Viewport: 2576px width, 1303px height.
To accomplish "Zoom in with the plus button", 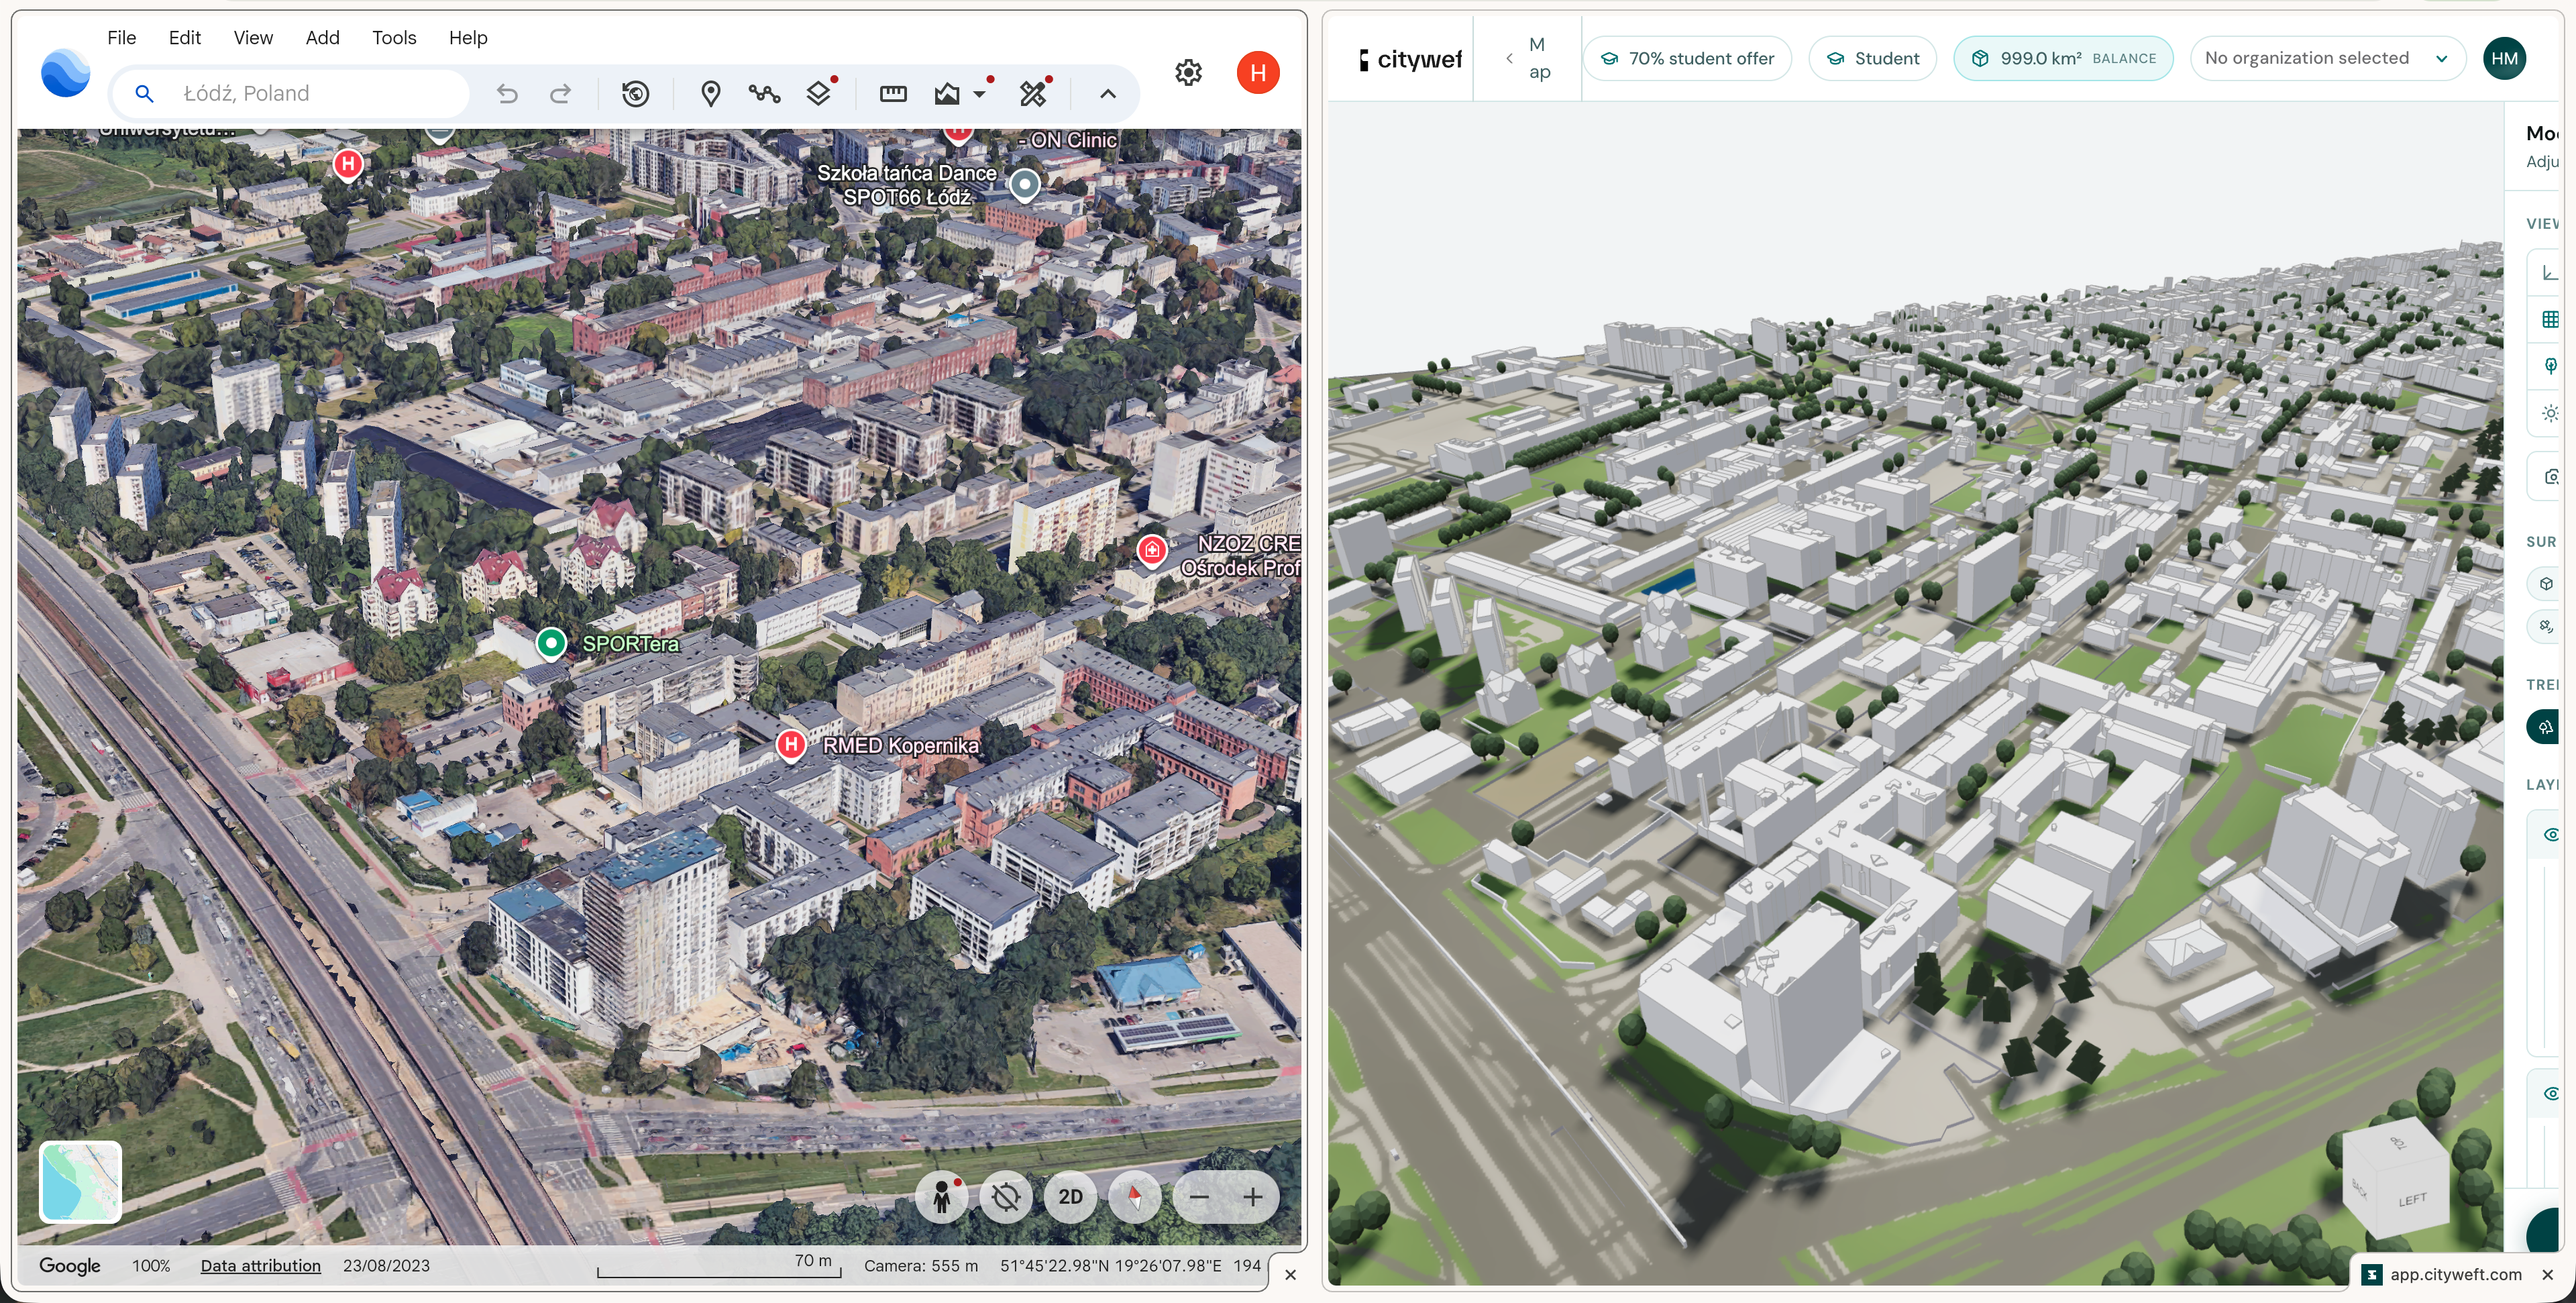I will [1253, 1197].
